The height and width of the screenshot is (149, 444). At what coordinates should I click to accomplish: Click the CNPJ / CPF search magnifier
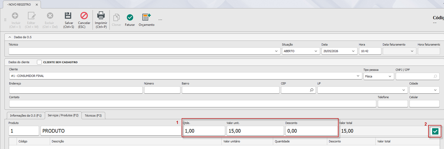pos(435,76)
